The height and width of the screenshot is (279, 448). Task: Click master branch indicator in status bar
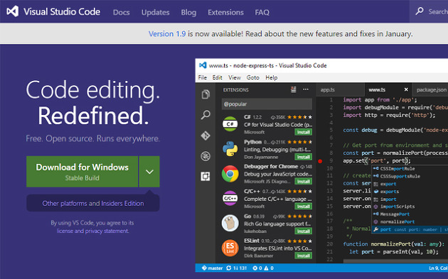click(x=212, y=268)
